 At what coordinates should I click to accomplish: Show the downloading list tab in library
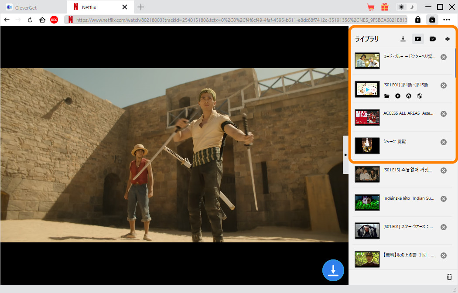tap(403, 39)
